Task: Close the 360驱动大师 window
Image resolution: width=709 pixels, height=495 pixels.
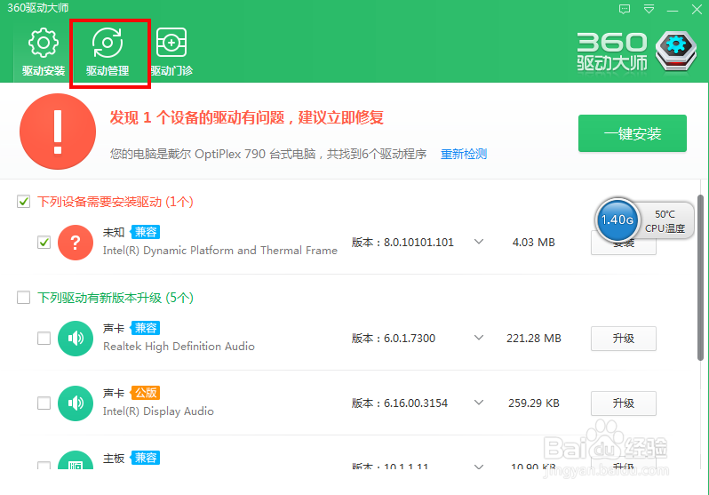Action: click(697, 9)
